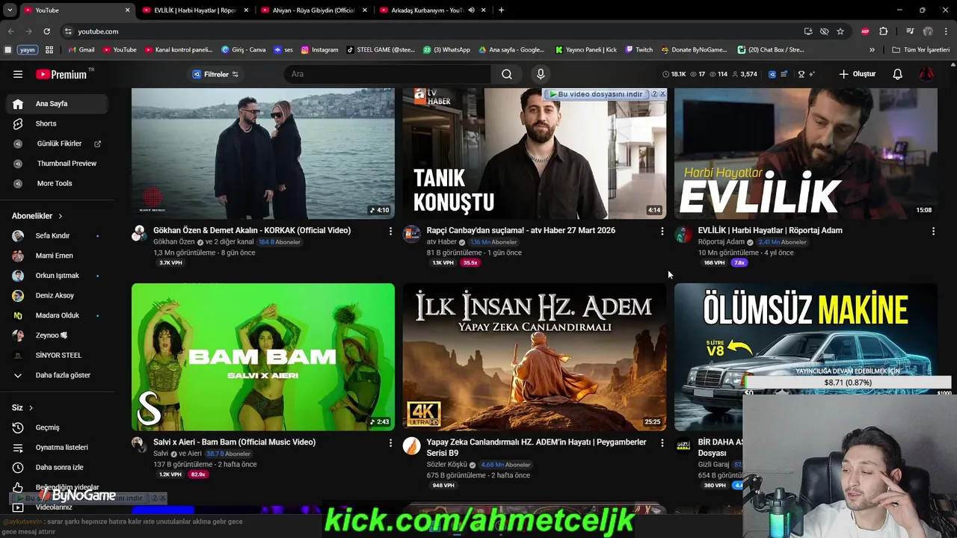The width and height of the screenshot is (957, 538).
Task: Open Shorts in the sidebar
Action: (x=58, y=123)
